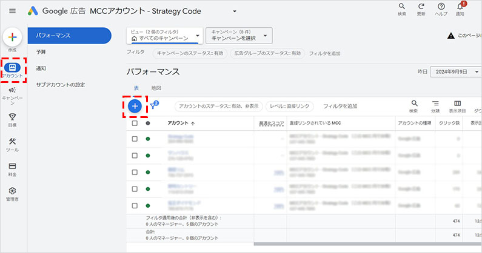This screenshot has width=482, height=253.
Task: Open the Billing card icon
Action: pyautogui.click(x=13, y=166)
